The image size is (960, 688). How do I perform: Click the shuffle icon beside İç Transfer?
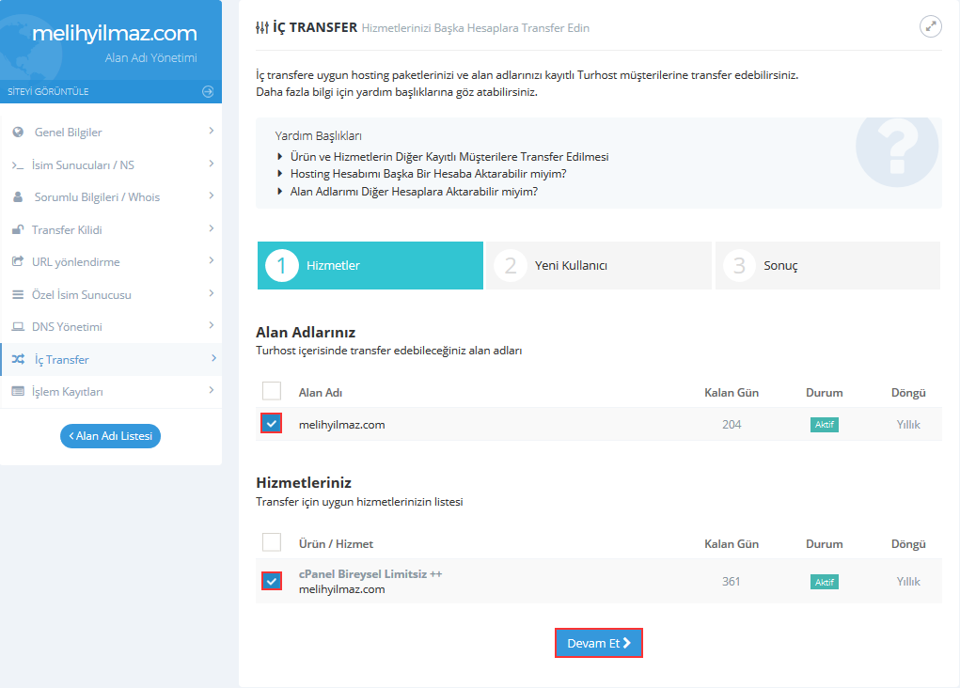[x=18, y=359]
